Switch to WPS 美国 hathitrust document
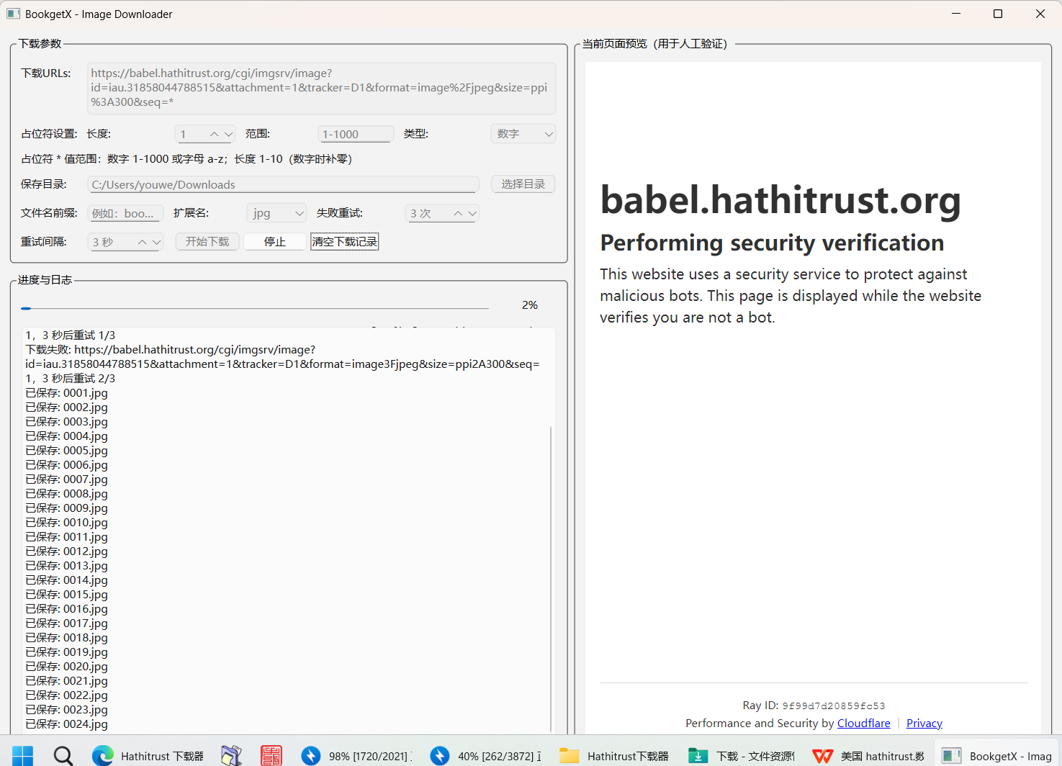 [x=868, y=755]
